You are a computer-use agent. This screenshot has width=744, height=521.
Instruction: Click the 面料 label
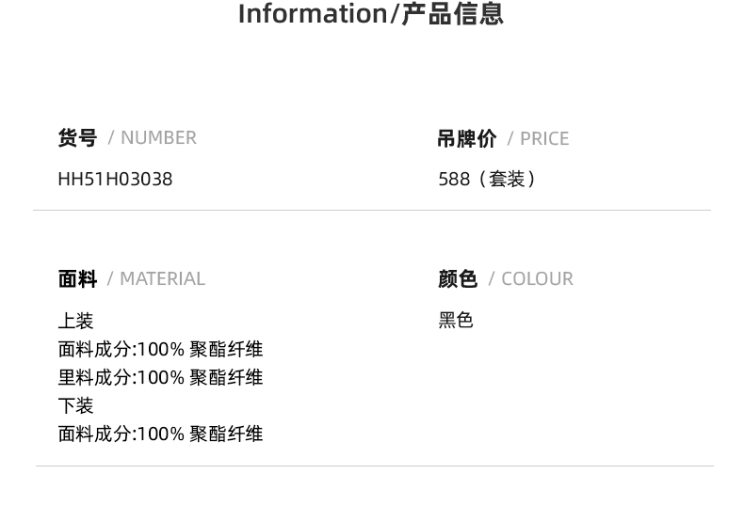77,278
